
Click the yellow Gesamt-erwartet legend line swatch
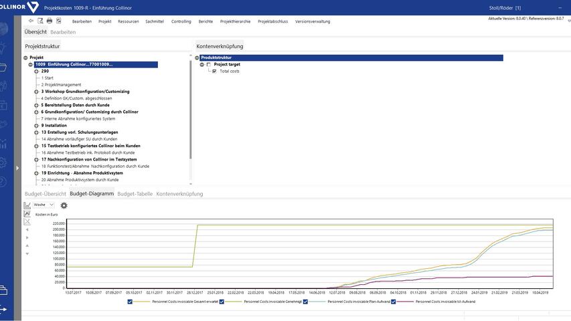click(143, 302)
